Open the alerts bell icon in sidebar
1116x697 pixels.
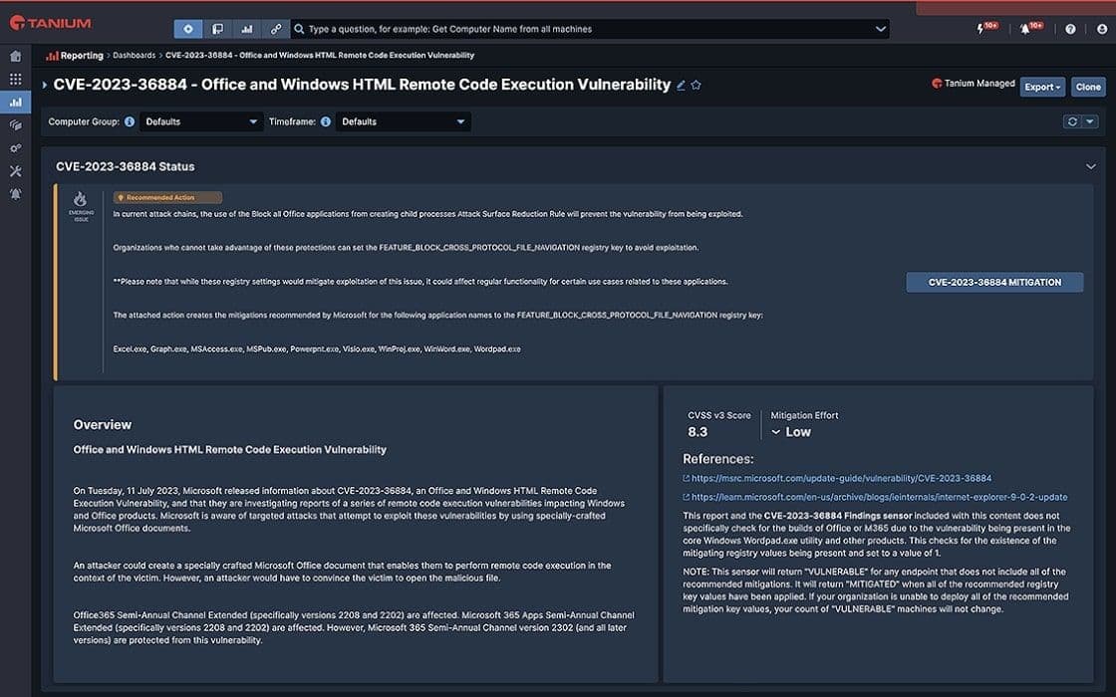tap(15, 194)
